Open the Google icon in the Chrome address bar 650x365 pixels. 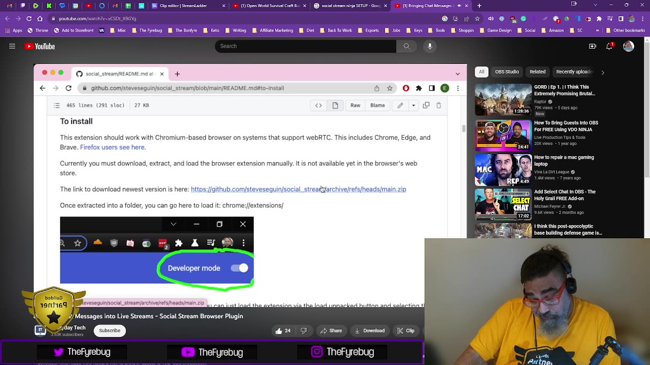coord(445,19)
